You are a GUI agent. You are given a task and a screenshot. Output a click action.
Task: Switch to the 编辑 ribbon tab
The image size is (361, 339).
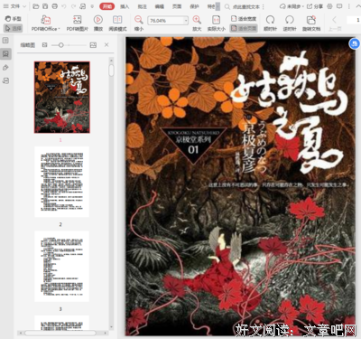[160, 6]
